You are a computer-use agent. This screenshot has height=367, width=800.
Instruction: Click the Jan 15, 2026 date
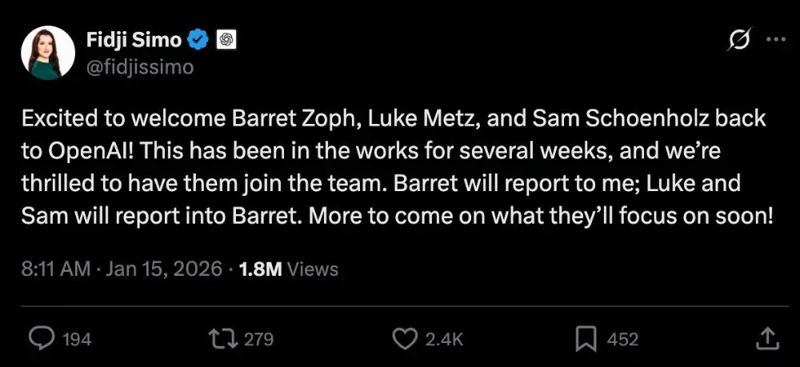[166, 269]
